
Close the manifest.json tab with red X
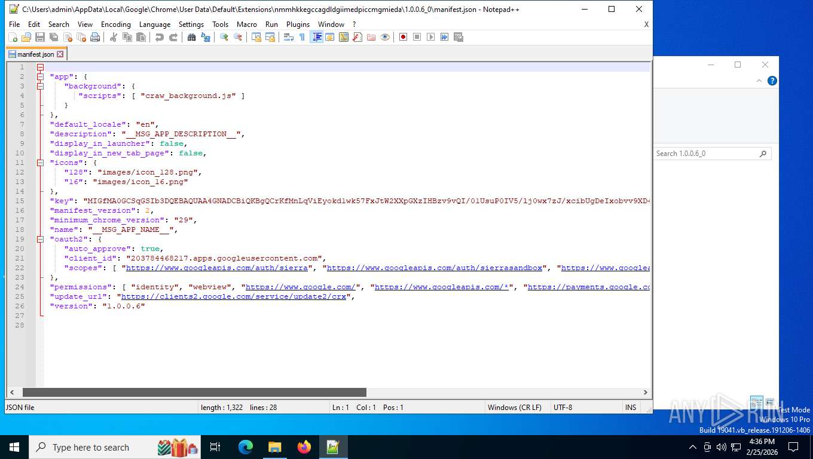[60, 54]
